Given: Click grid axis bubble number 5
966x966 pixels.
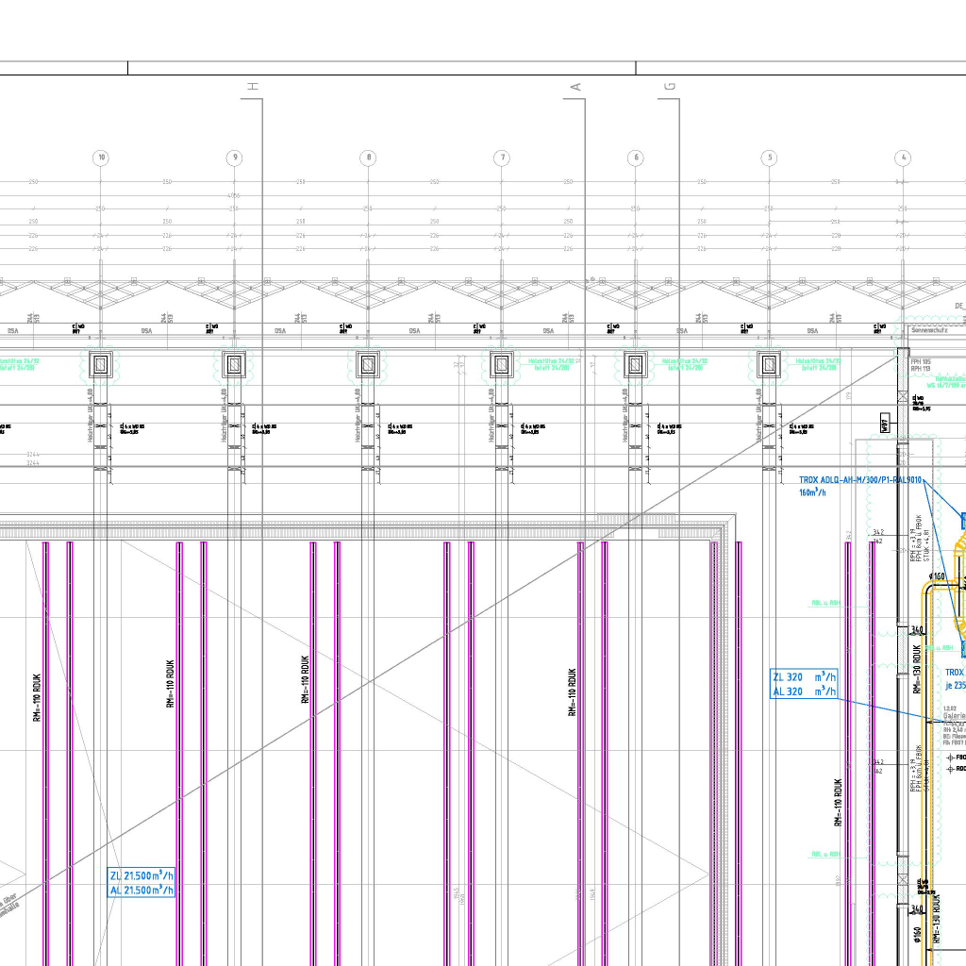Looking at the screenshot, I should 770,158.
